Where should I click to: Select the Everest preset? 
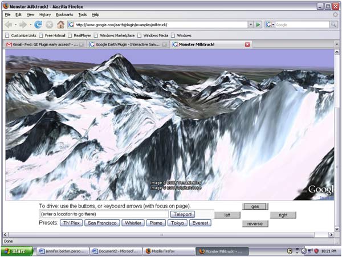200,223
